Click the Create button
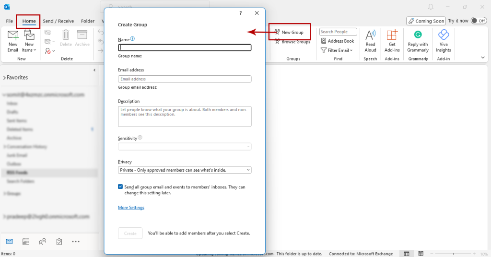 [130, 233]
